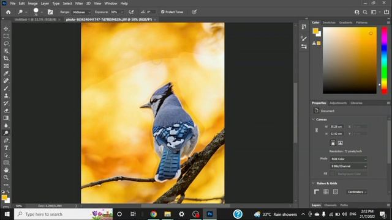Click the foreground color swatch in toolbar
Screen dimensions: 392x220
click(4, 197)
